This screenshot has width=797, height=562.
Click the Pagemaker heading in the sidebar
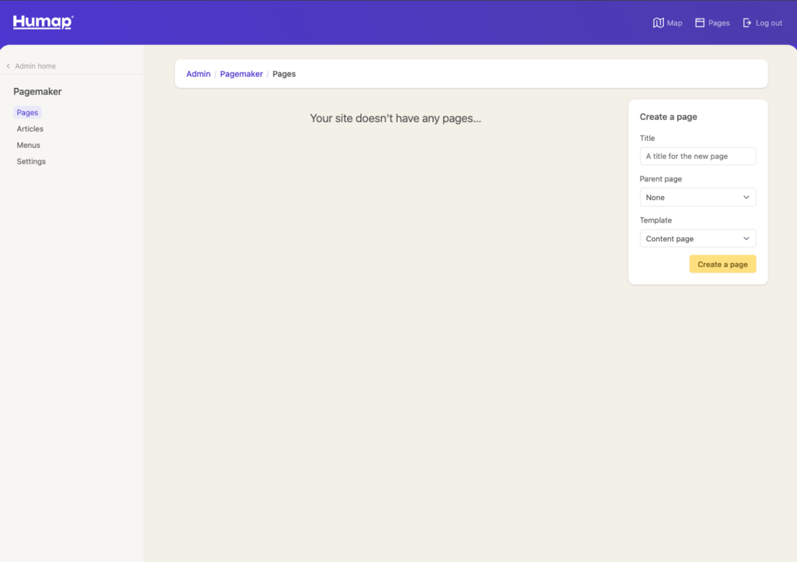[x=37, y=92]
